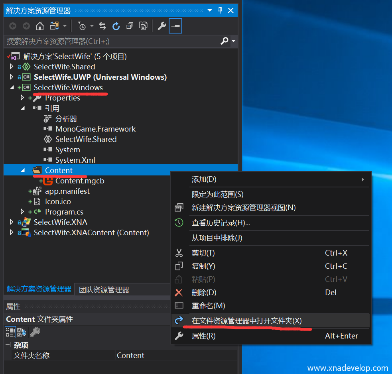
Task: Pin the Solution Explorer panel with the pushpin
Action: pos(220,11)
